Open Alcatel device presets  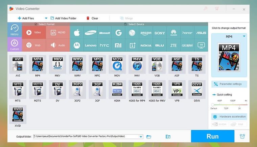pyautogui.click(x=187, y=45)
